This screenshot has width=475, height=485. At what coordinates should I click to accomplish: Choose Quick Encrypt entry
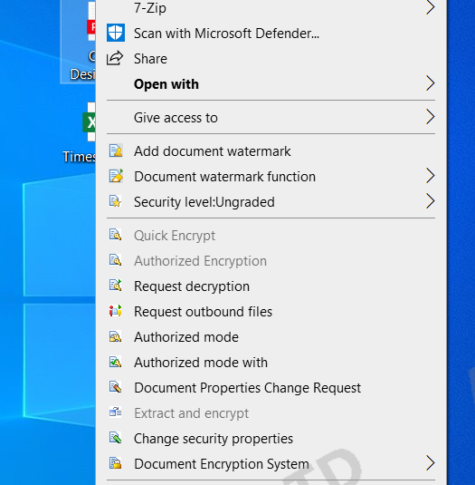tap(271, 235)
